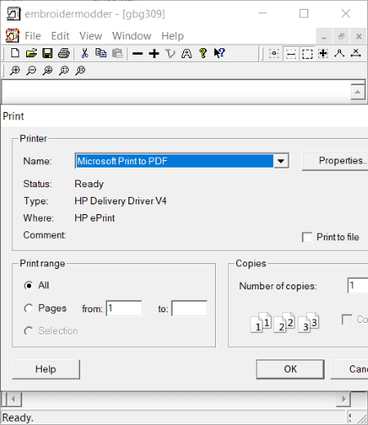Click the Cut scissors icon
Image resolution: width=368 pixels, height=425 pixels.
[85, 53]
